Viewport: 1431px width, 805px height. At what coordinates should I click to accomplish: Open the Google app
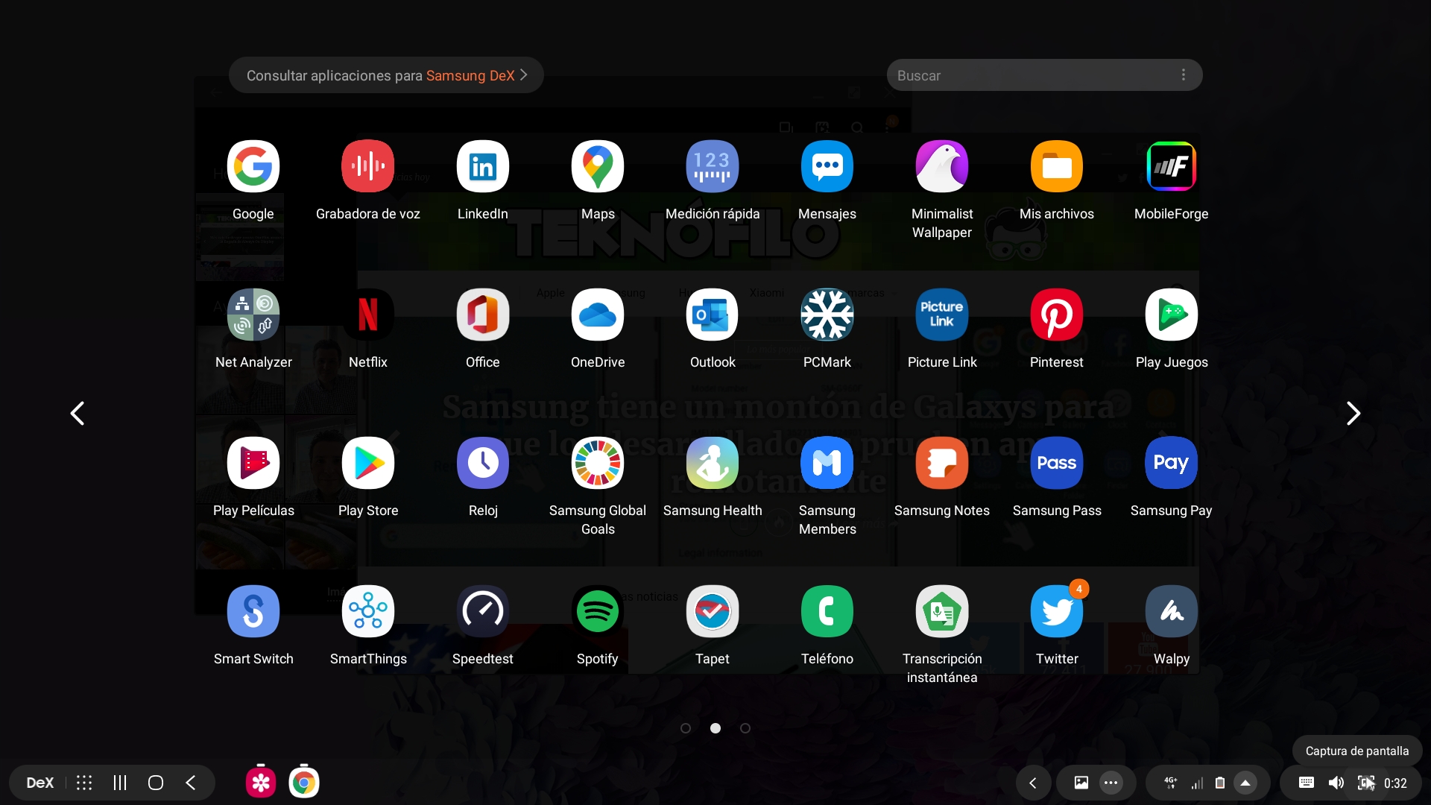point(253,166)
